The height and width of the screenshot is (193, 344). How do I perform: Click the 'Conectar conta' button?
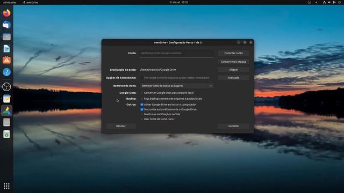pos(233,53)
